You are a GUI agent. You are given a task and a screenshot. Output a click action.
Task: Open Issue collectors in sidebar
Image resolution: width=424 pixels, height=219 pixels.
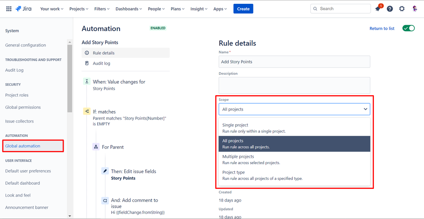(20, 121)
